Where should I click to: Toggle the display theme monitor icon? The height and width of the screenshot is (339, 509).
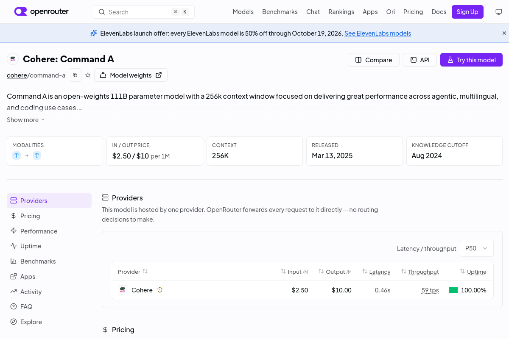pyautogui.click(x=499, y=12)
